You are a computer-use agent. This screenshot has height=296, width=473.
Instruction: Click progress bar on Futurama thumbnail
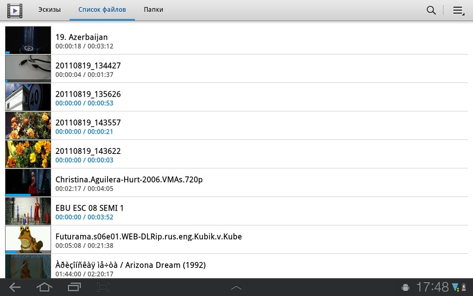(x=28, y=252)
